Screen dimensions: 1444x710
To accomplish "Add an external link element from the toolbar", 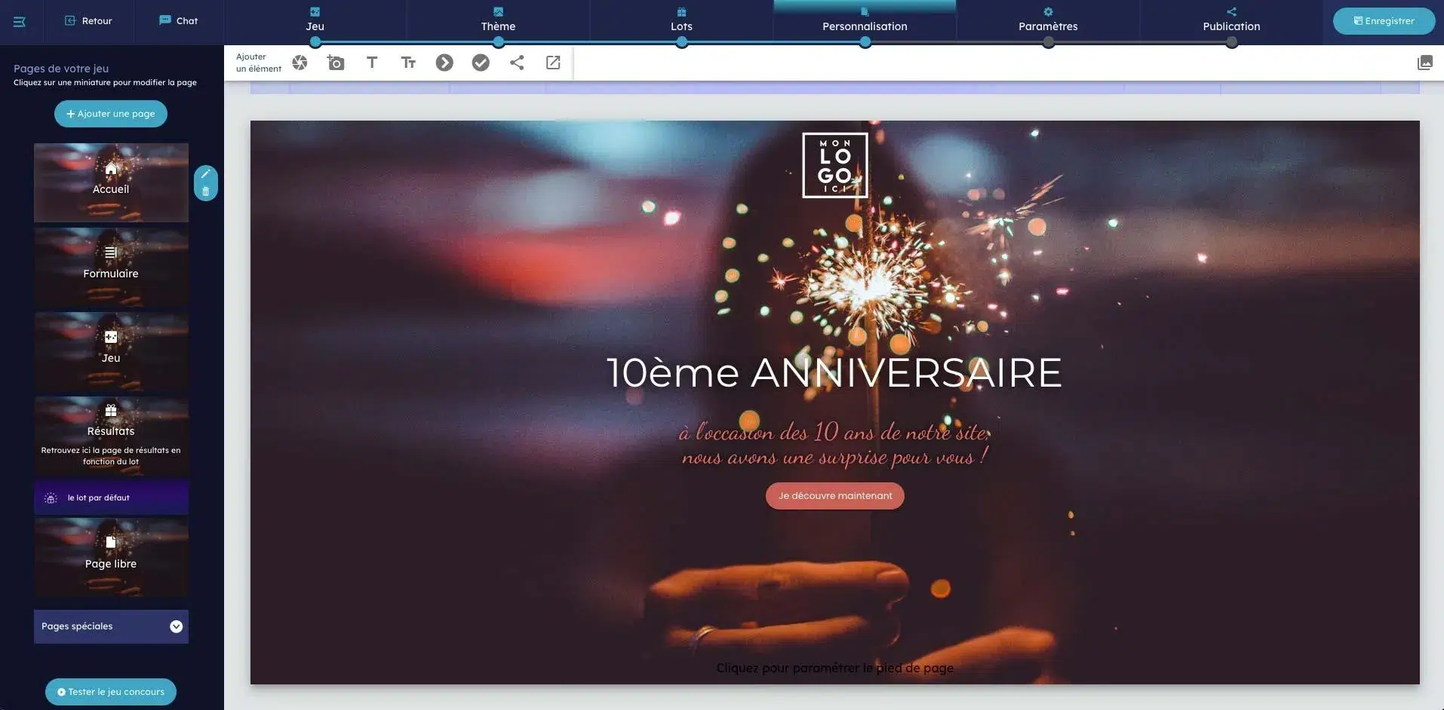I will (553, 63).
